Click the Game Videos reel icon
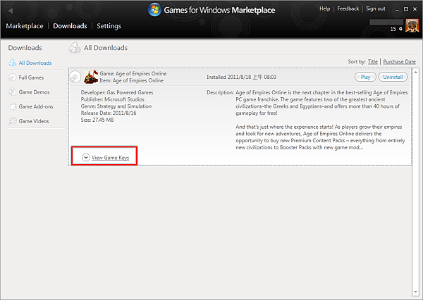This screenshot has width=423, height=300. coord(13,121)
